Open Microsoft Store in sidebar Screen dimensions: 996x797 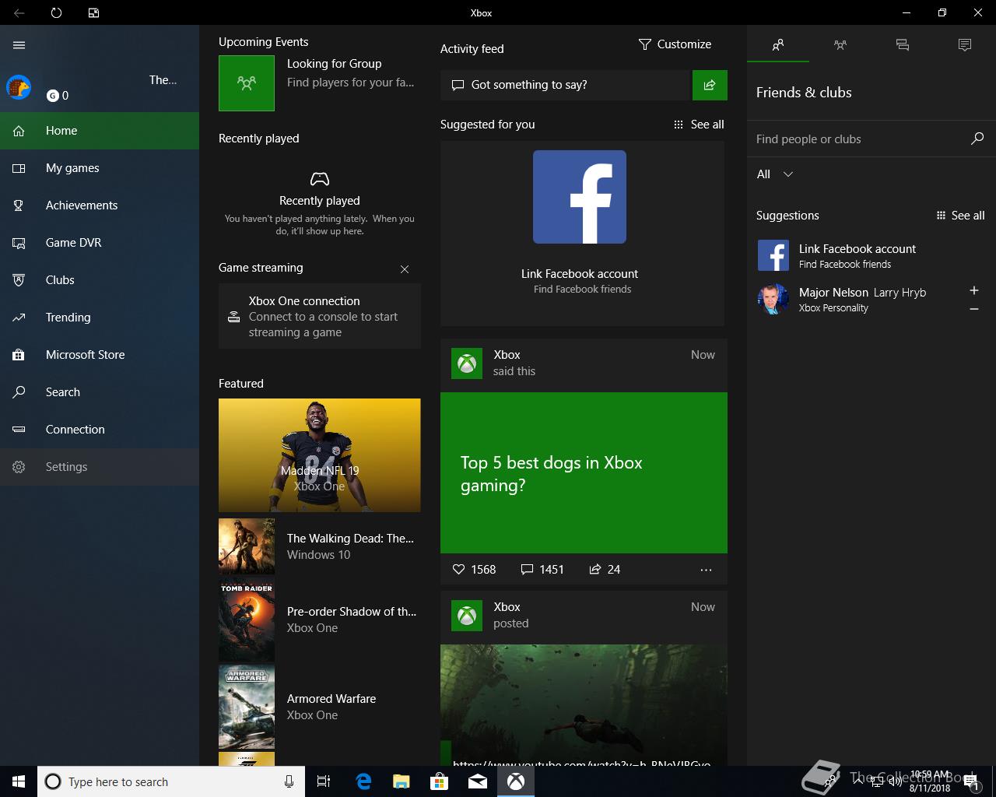tap(100, 355)
